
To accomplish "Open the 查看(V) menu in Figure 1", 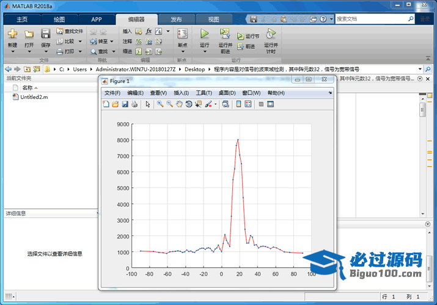I will coord(158,93).
